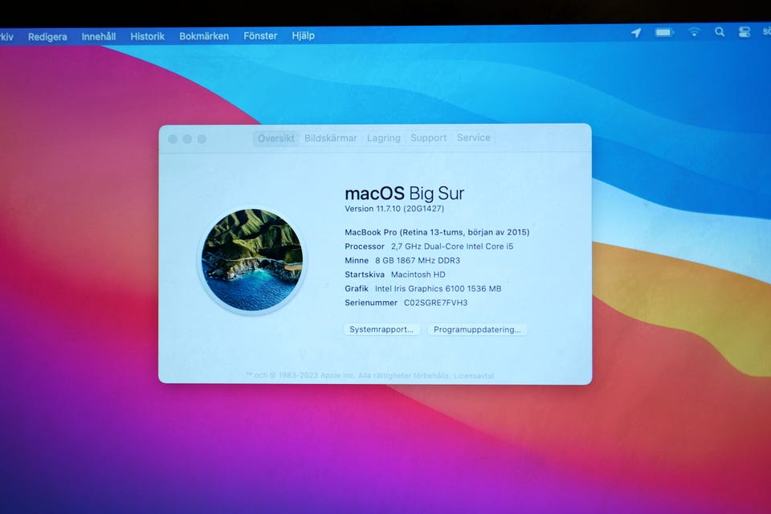Click the window's green zoom button
This screenshot has width=771, height=514.
(x=202, y=139)
